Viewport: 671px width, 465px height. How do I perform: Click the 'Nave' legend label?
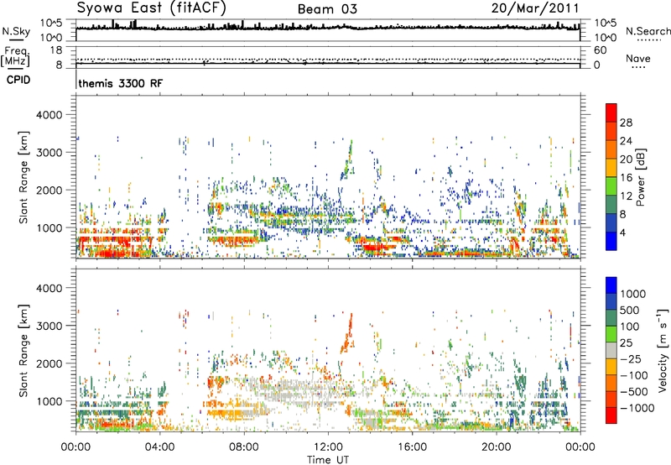pyautogui.click(x=638, y=58)
